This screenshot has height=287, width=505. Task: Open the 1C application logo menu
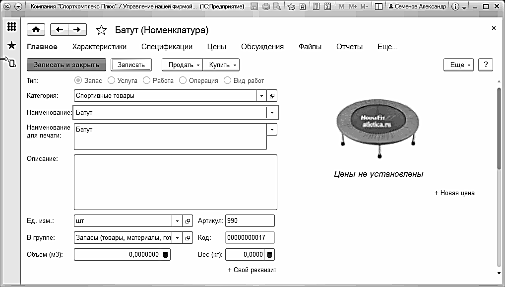click(7, 6)
